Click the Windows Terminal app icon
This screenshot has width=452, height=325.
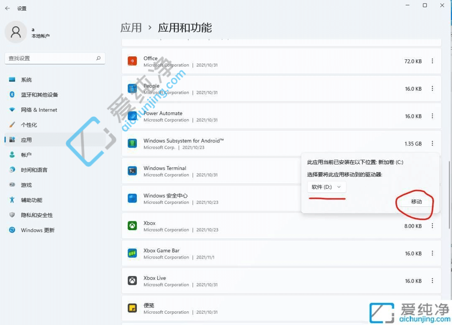coord(132,171)
